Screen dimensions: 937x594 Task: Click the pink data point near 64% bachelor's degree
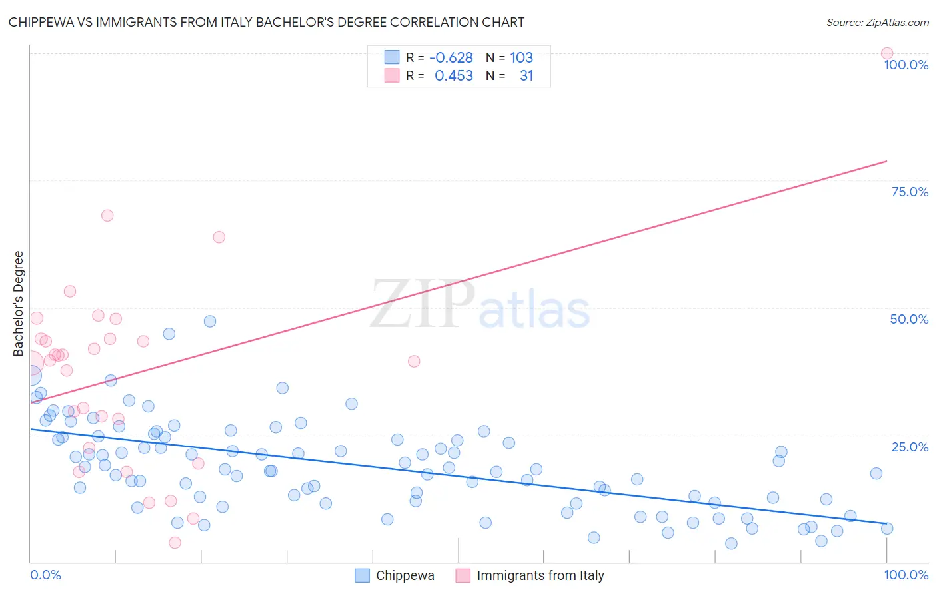point(219,237)
